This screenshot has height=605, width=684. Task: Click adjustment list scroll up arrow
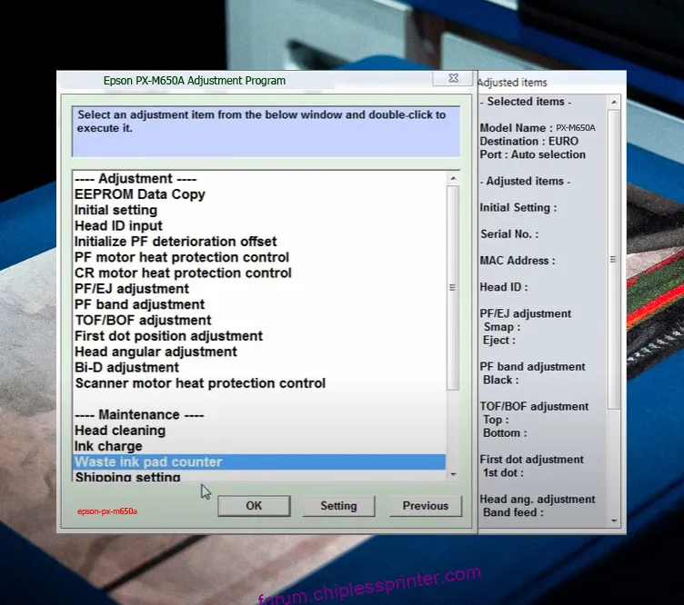[x=453, y=180]
